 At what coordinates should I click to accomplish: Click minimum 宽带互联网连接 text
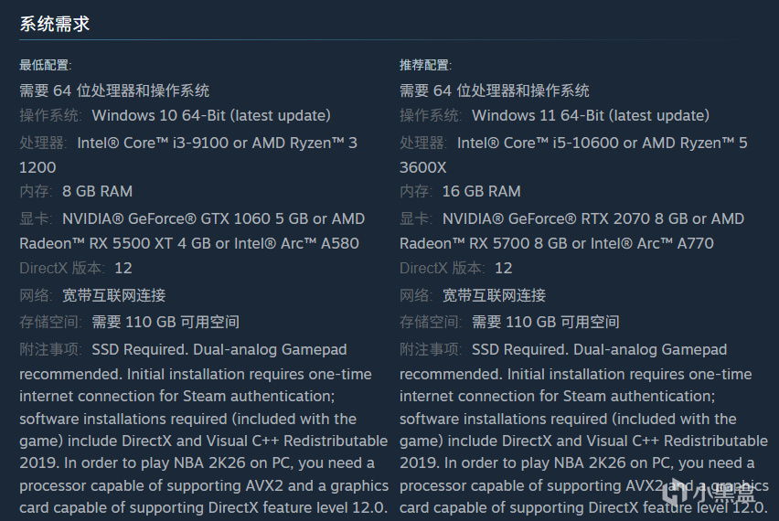point(113,295)
